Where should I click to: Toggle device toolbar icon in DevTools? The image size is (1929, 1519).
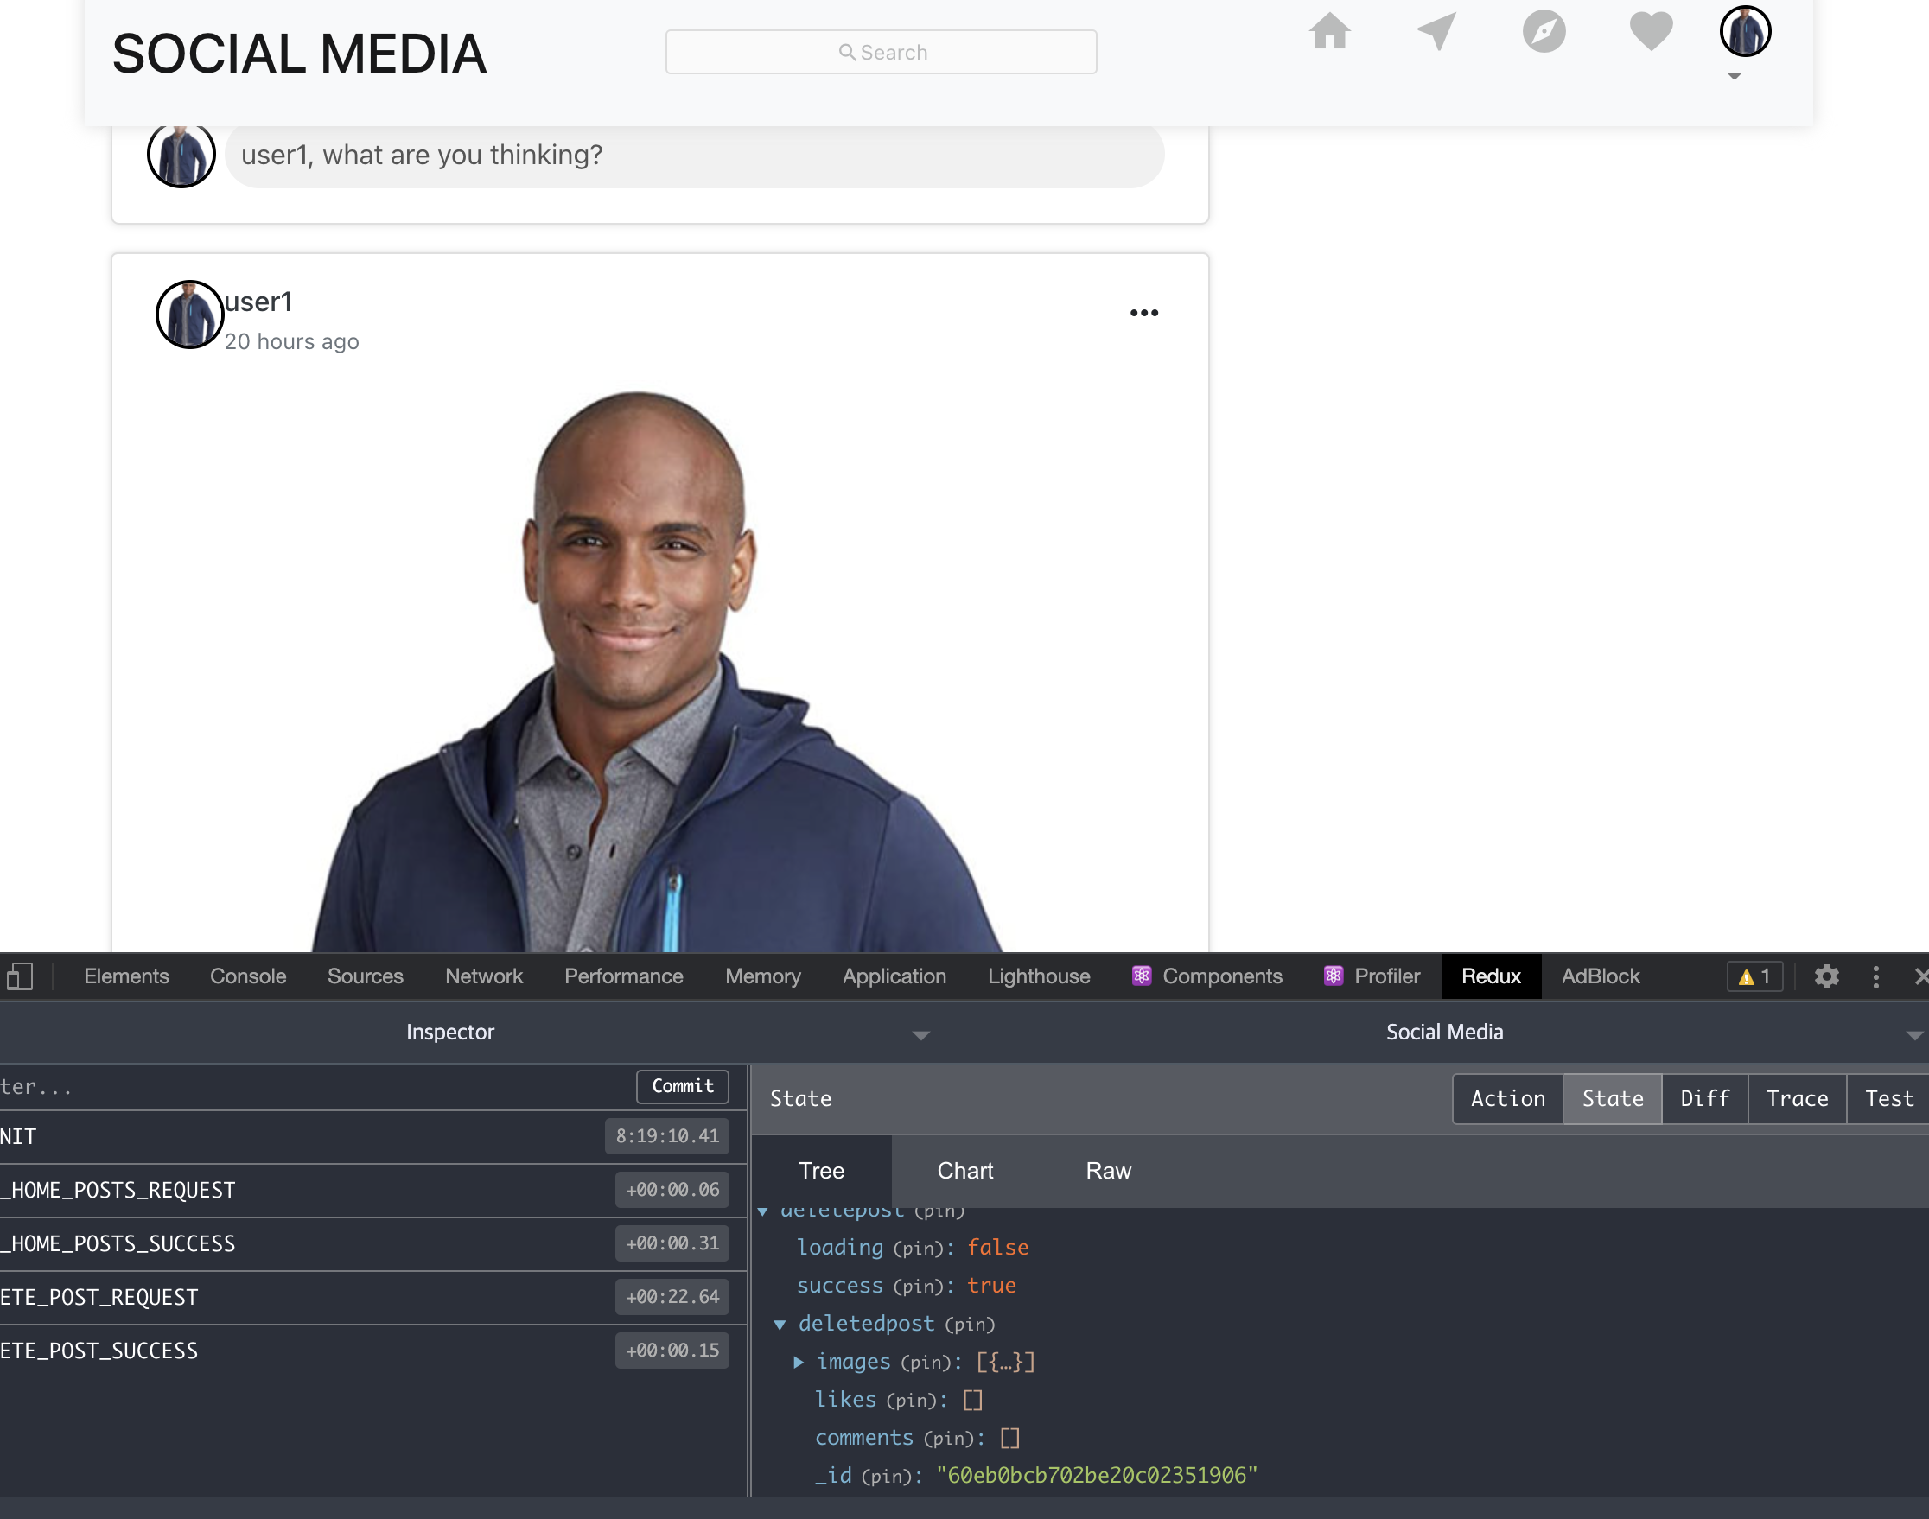[20, 976]
